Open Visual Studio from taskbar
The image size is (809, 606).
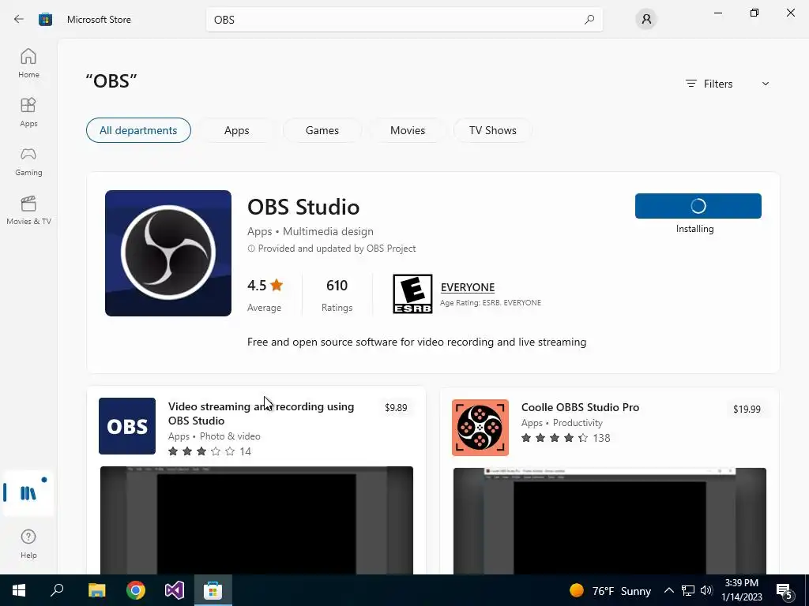point(175,590)
